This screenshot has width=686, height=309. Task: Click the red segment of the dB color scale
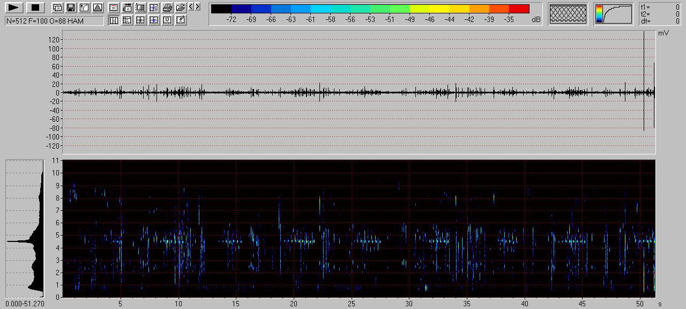[x=519, y=9]
